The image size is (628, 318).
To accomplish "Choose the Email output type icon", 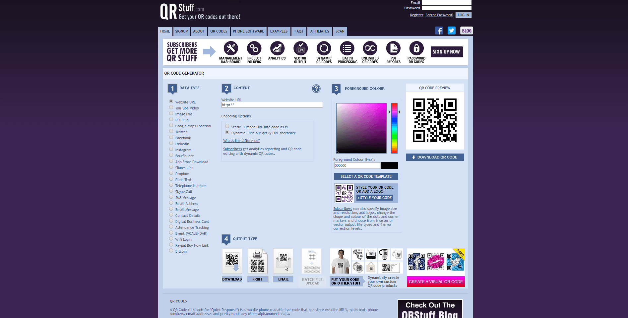I will click(283, 261).
